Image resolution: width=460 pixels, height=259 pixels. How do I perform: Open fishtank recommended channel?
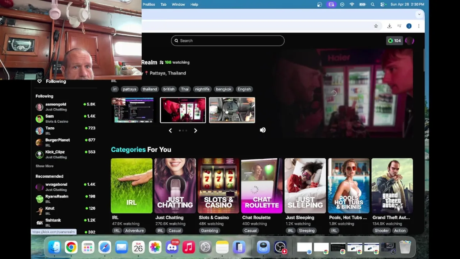tap(65, 223)
